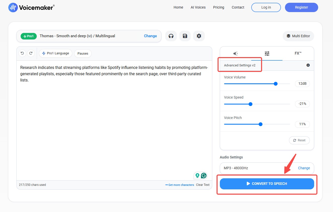Click the 217/250 chars used counter
333x212 pixels.
click(32, 185)
